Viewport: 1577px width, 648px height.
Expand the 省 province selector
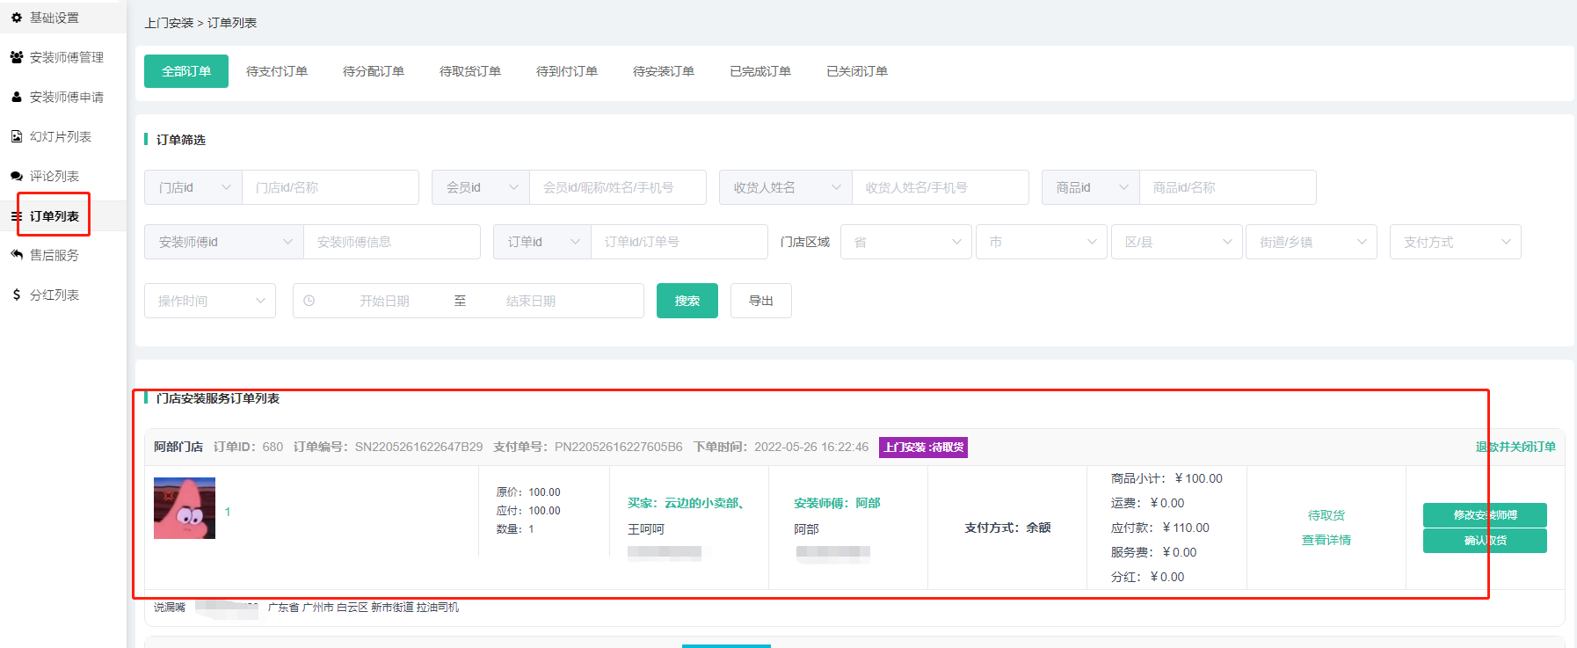tap(905, 242)
